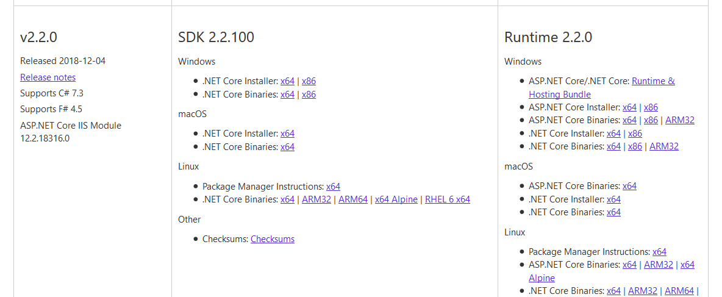
Task: Download SDK Linux .NET Core Binaries ARM64
Action: point(353,199)
